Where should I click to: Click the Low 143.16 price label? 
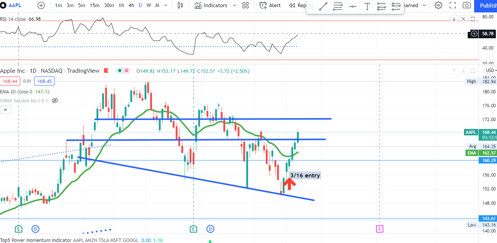click(x=481, y=225)
